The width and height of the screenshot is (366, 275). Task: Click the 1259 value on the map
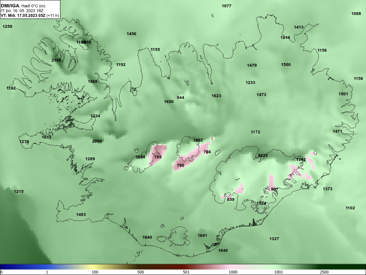click(7, 26)
